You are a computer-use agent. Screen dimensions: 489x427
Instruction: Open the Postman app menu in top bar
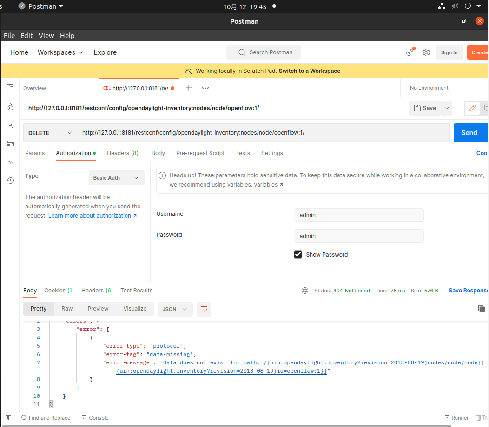(x=40, y=6)
